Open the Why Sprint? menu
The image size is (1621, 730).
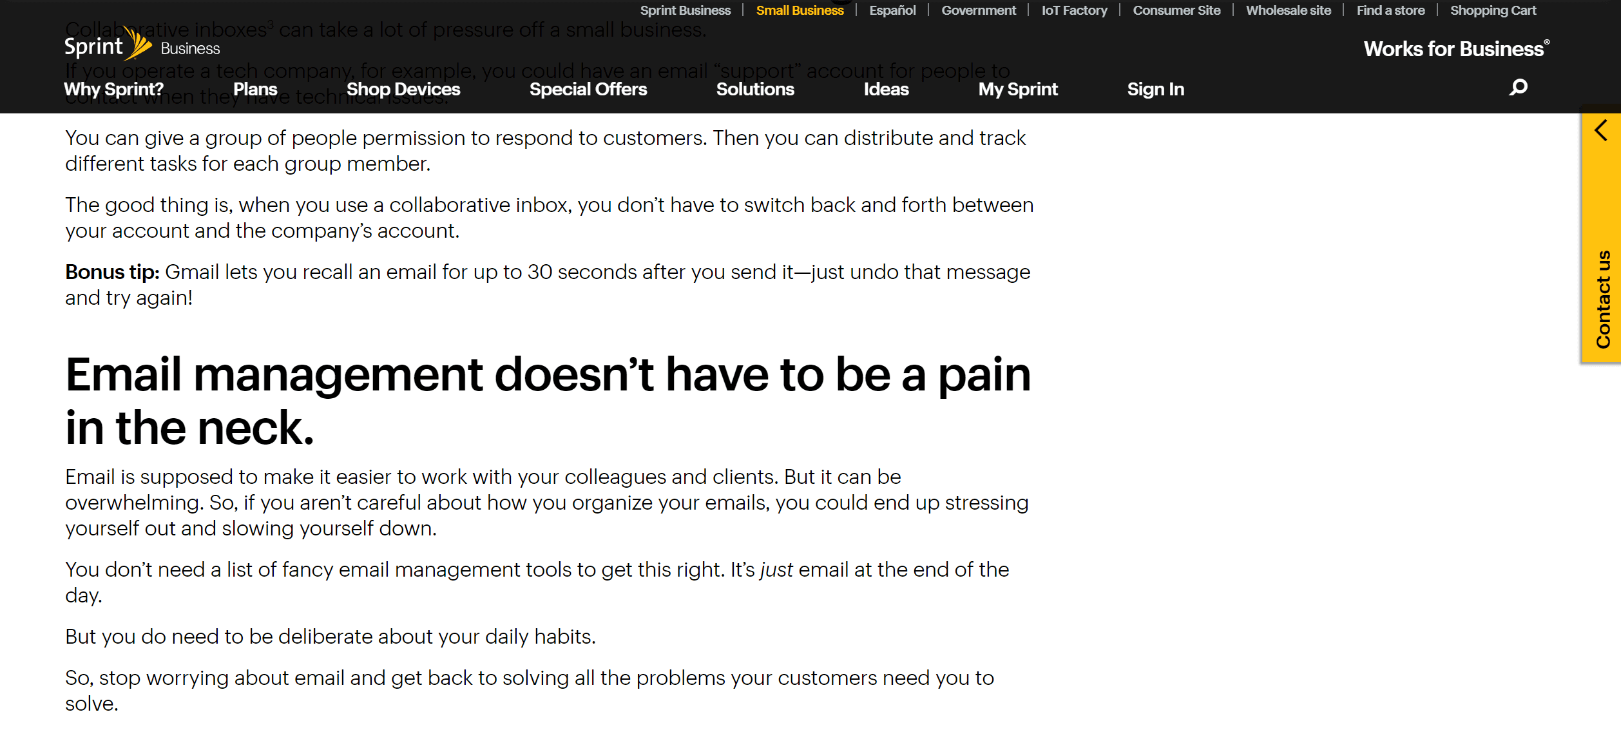pos(113,90)
